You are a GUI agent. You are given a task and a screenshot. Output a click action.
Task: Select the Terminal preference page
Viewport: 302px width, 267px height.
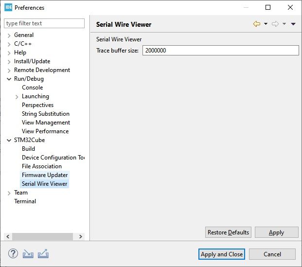pyautogui.click(x=25, y=201)
